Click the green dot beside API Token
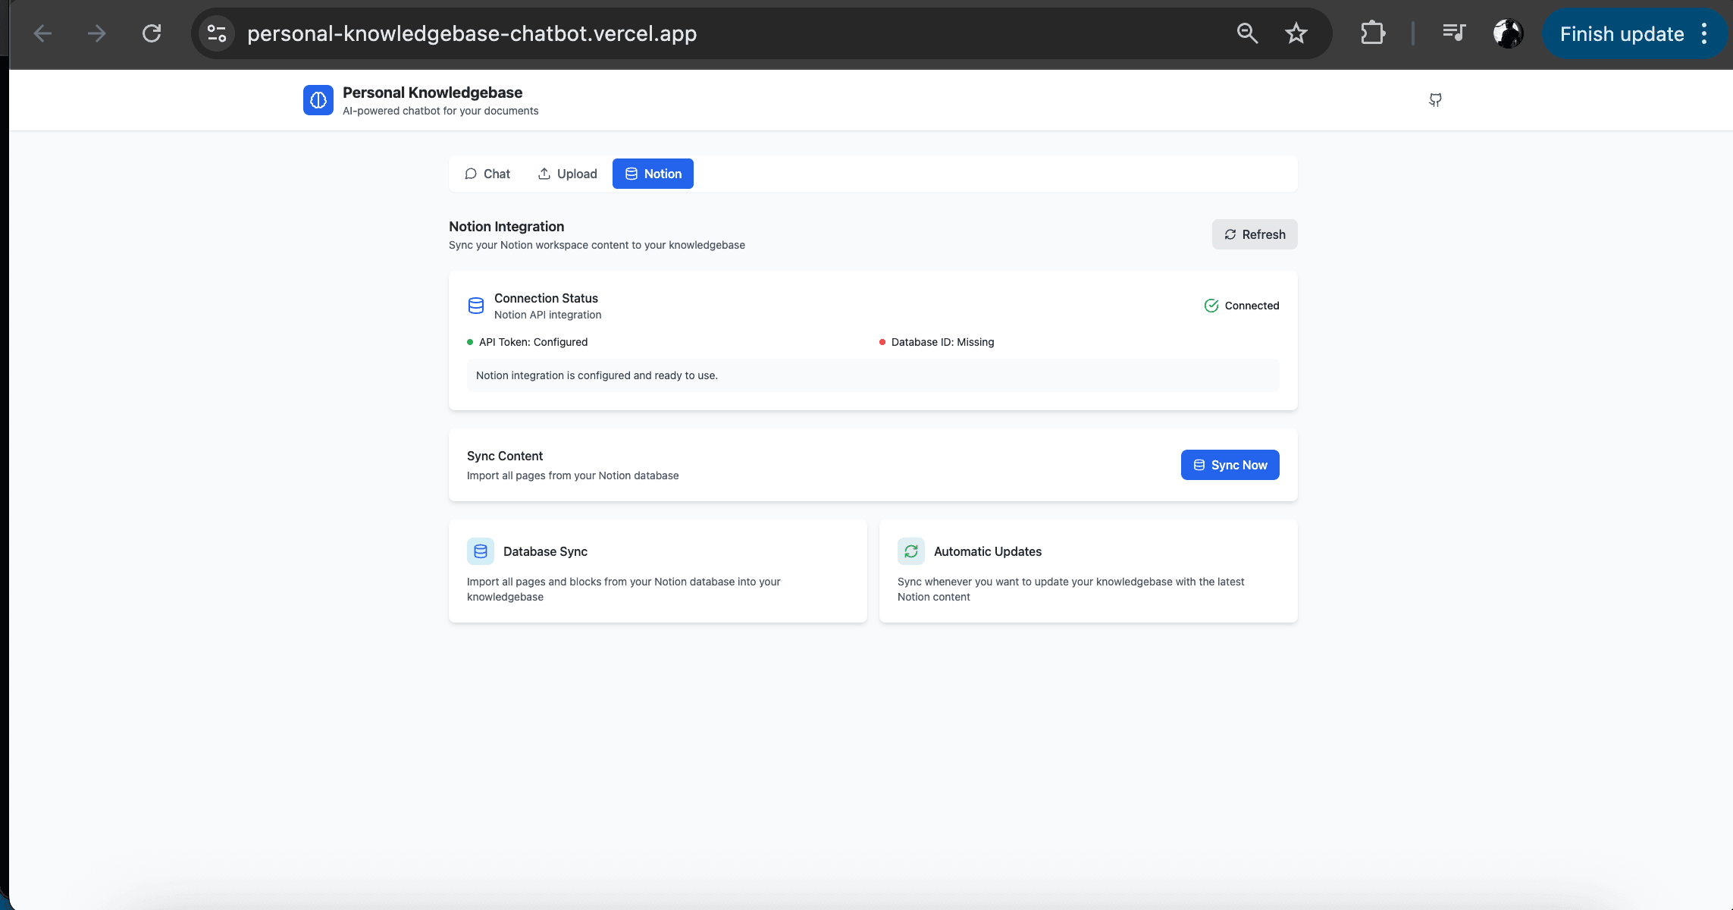The width and height of the screenshot is (1733, 910). (470, 342)
